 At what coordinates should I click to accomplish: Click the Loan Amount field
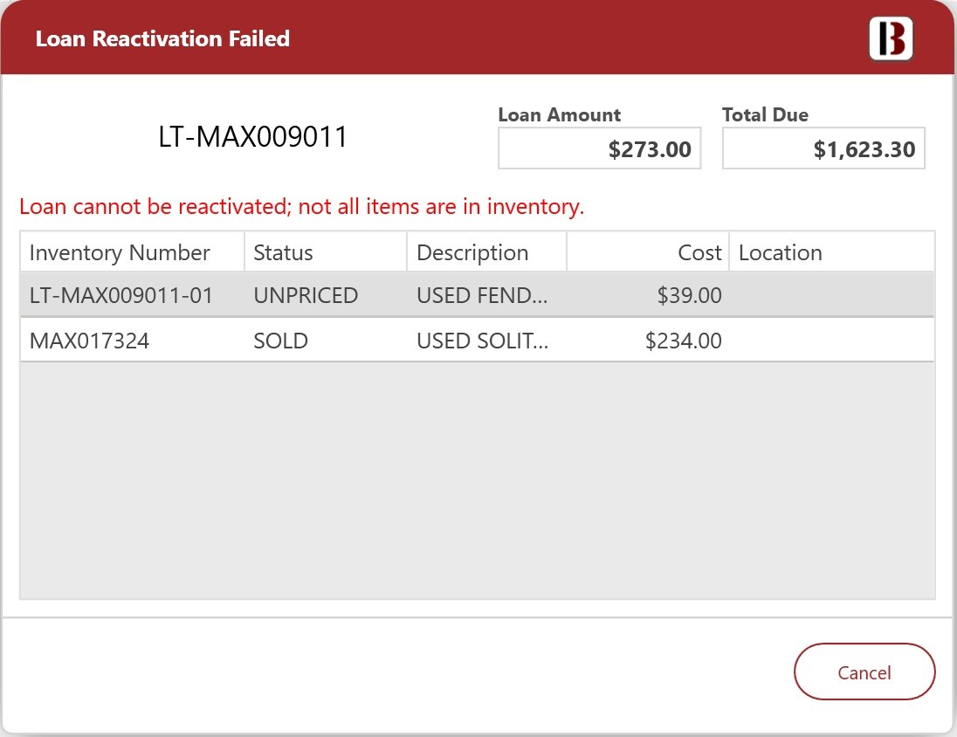(x=599, y=148)
